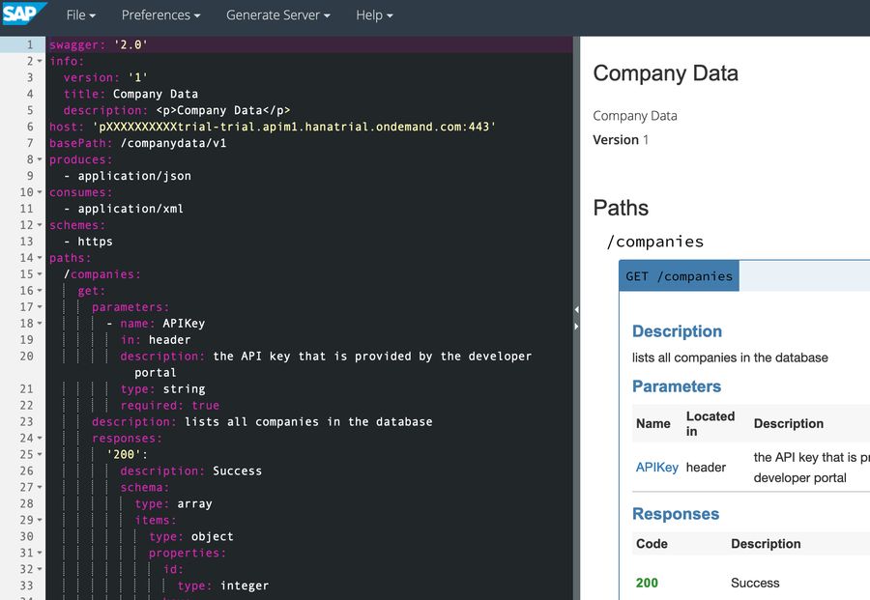Expand the GET /companies operation header
This screenshot has width=870, height=600.
(679, 276)
